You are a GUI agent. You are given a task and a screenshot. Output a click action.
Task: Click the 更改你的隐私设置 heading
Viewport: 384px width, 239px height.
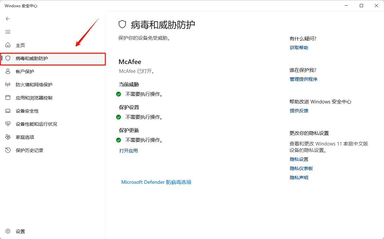309,133
